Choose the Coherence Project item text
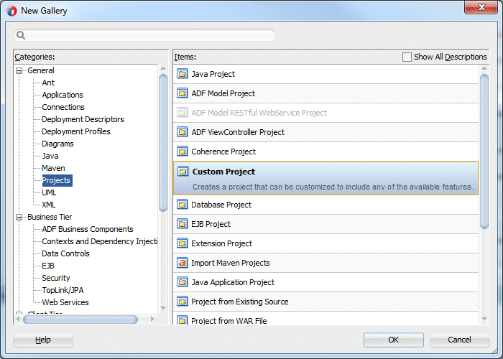Screen dimensions: 503x359 223,151
